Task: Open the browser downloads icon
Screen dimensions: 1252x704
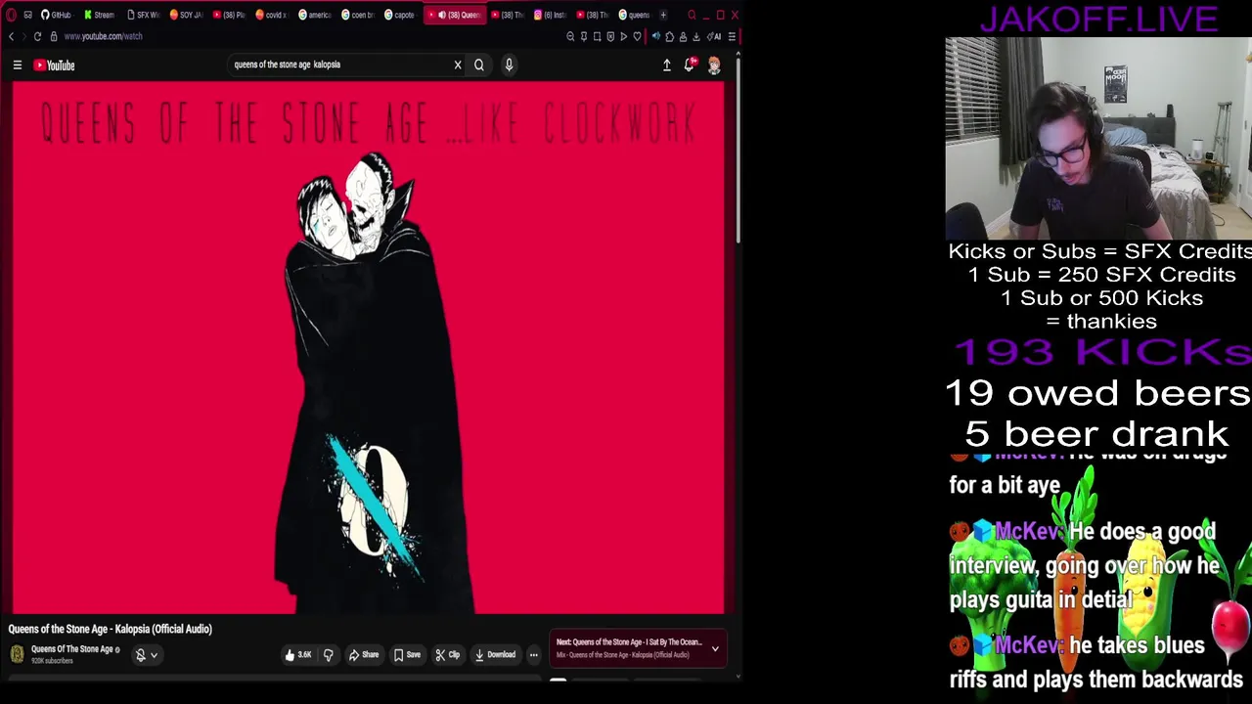Action: 696,36
